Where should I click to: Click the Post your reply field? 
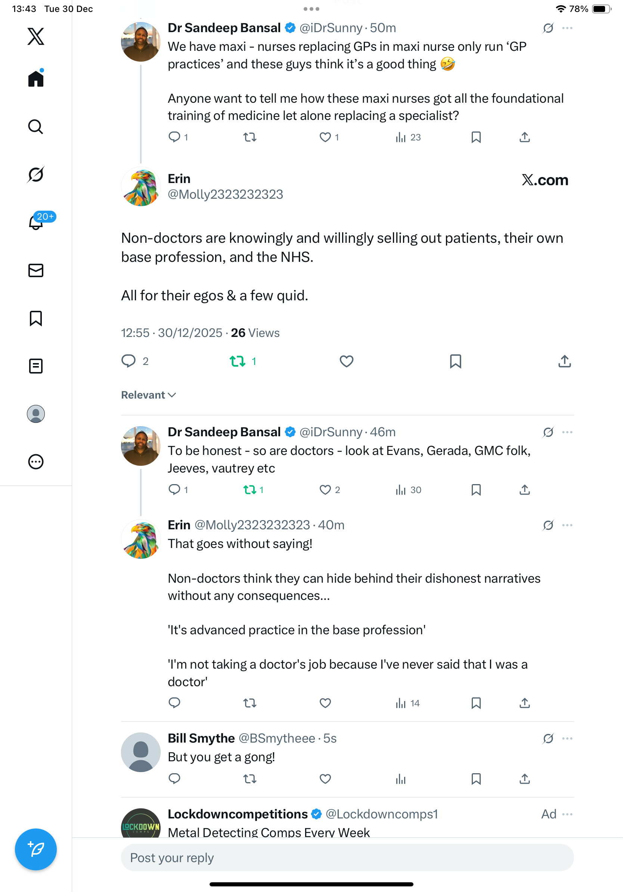(347, 857)
